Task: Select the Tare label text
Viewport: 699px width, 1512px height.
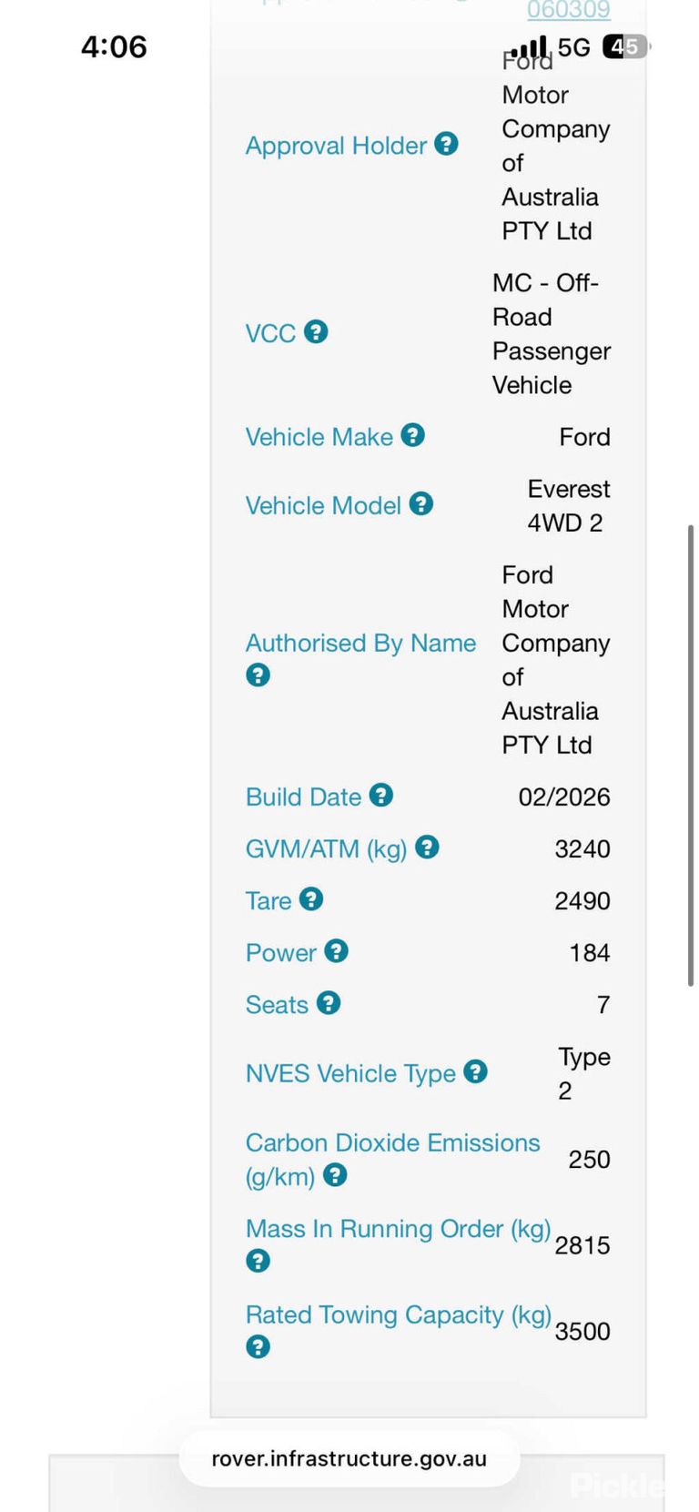Action: (x=268, y=901)
